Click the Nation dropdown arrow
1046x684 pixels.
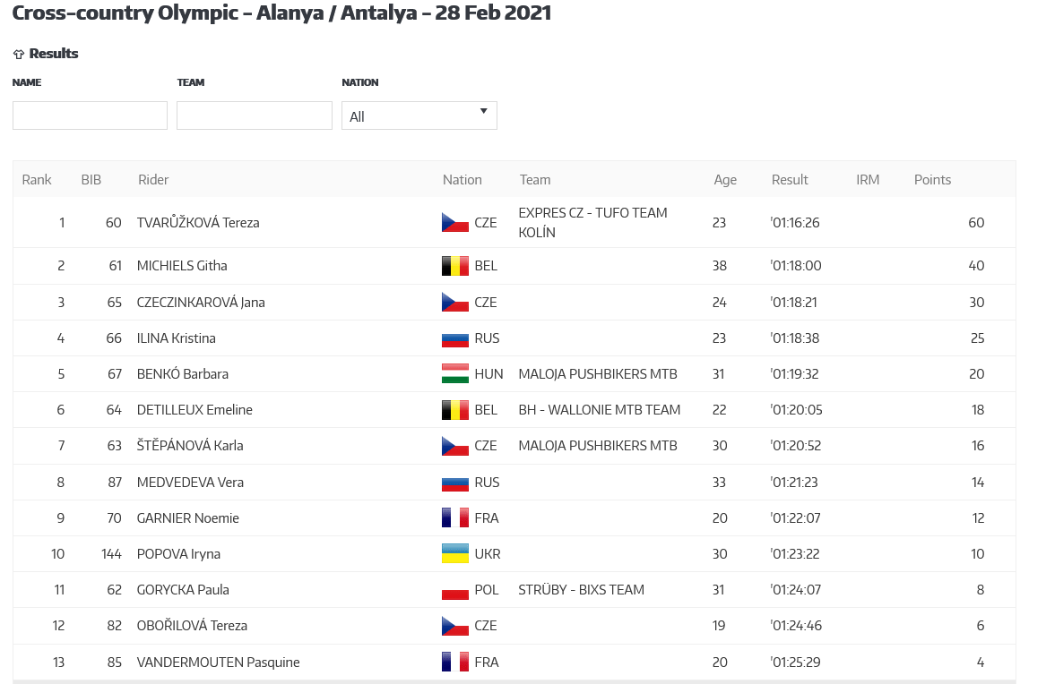(x=484, y=111)
